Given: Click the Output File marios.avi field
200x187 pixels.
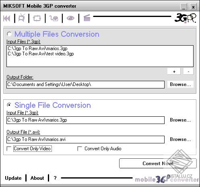Looking at the screenshot, I should (x=85, y=139).
